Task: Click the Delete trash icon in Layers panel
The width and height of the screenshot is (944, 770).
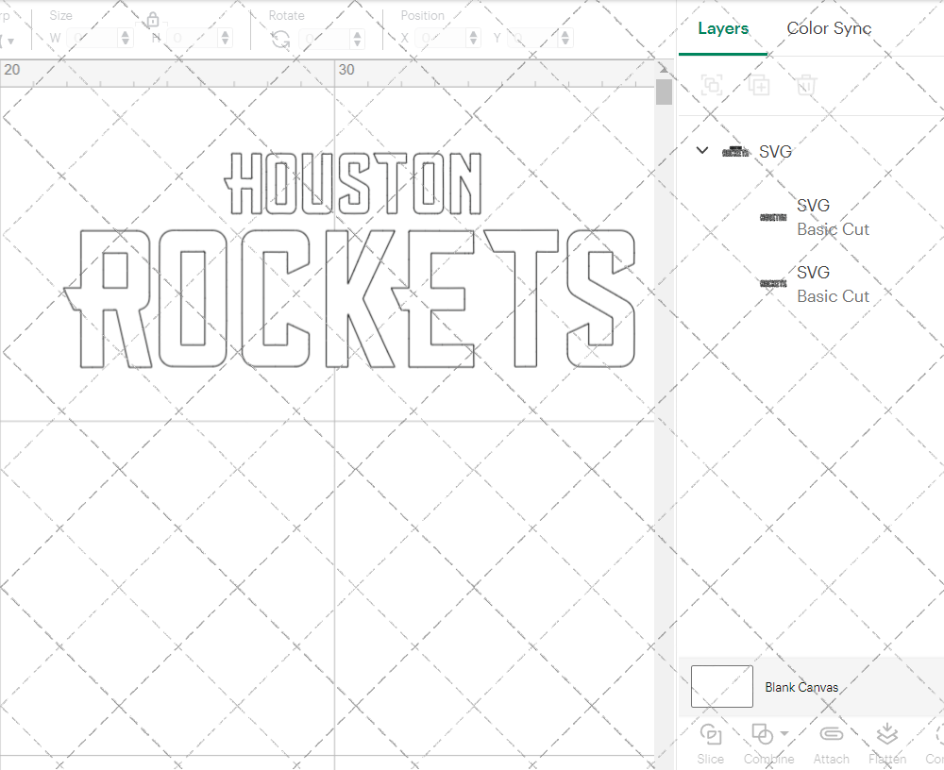Action: 806,85
